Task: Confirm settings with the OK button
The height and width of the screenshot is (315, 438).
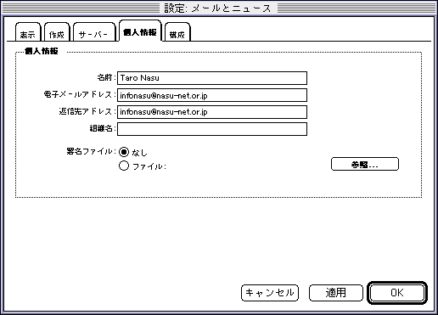Action: pos(397,293)
